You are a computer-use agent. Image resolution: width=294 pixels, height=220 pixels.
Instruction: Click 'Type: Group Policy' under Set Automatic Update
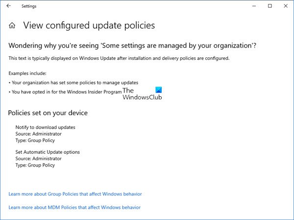click(x=35, y=165)
